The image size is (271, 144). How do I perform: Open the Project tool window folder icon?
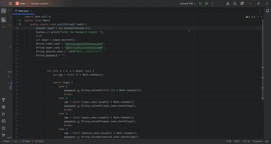4,11
